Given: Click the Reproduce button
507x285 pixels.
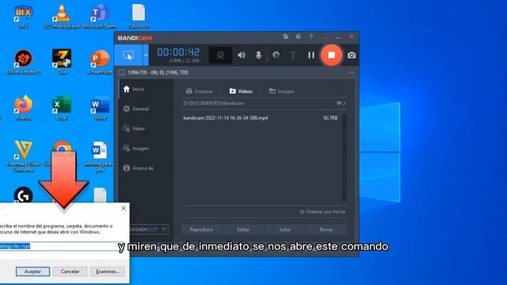Looking at the screenshot, I should [x=201, y=230].
